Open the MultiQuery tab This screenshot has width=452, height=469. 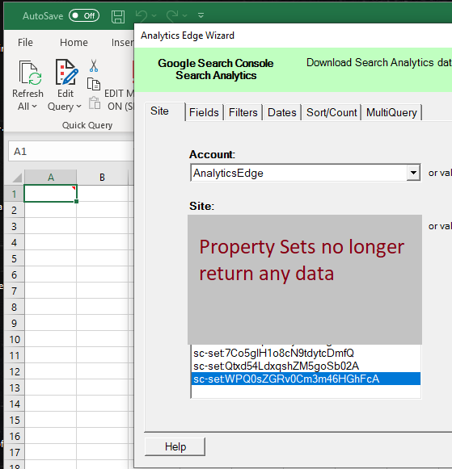coord(391,112)
